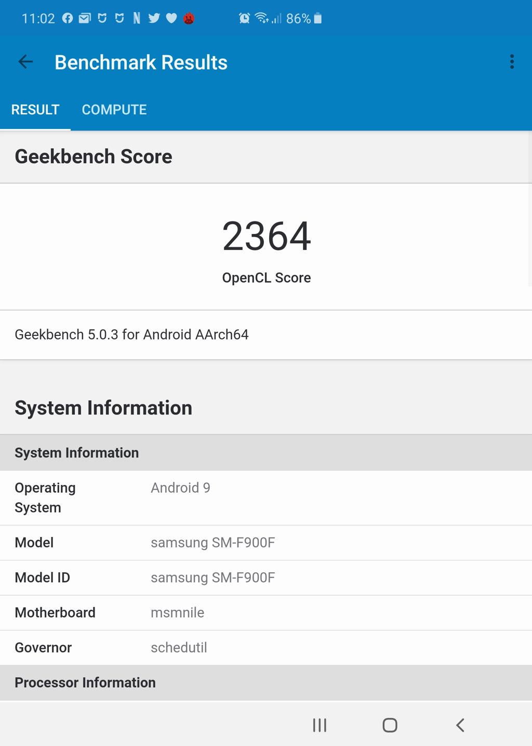Tap the Twitter notification icon in status bar

(x=154, y=18)
